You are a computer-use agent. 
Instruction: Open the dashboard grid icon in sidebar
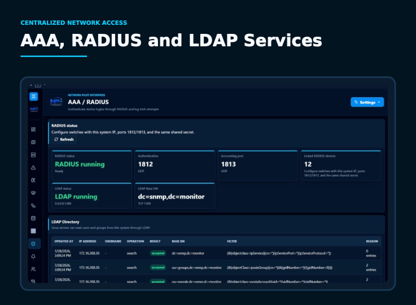tap(33, 129)
